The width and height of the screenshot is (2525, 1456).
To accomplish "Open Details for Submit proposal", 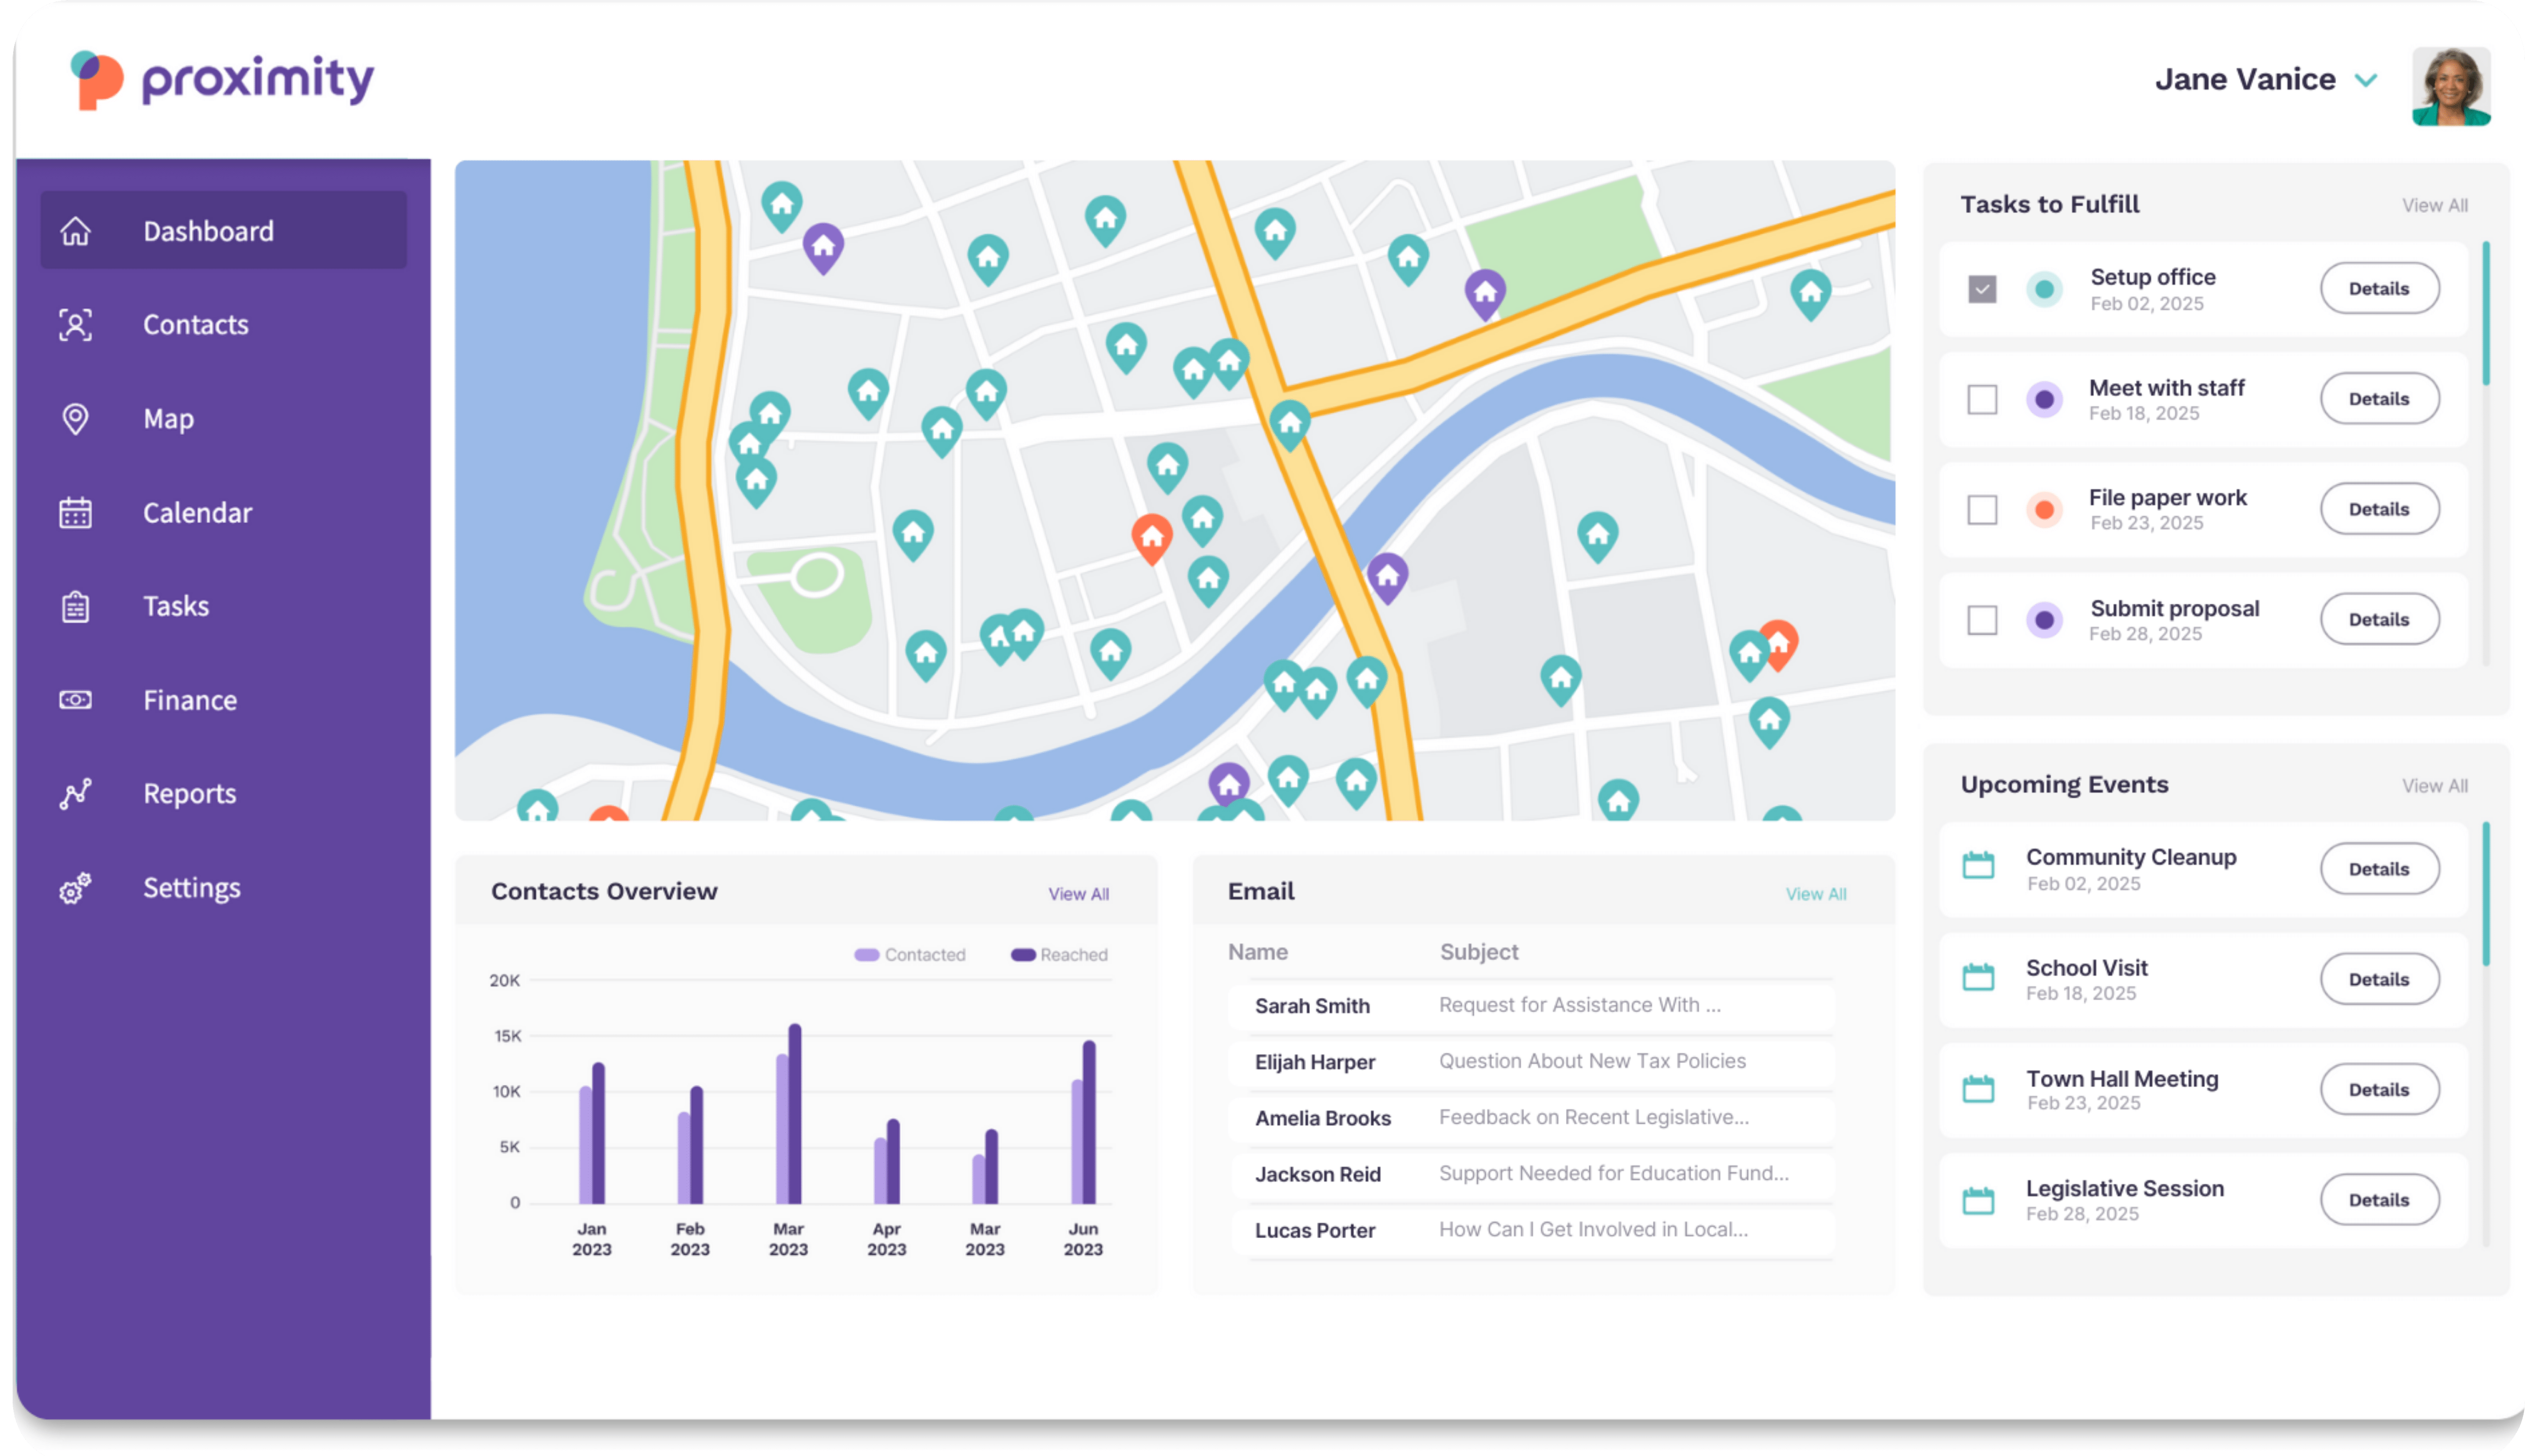I will 2379,620.
